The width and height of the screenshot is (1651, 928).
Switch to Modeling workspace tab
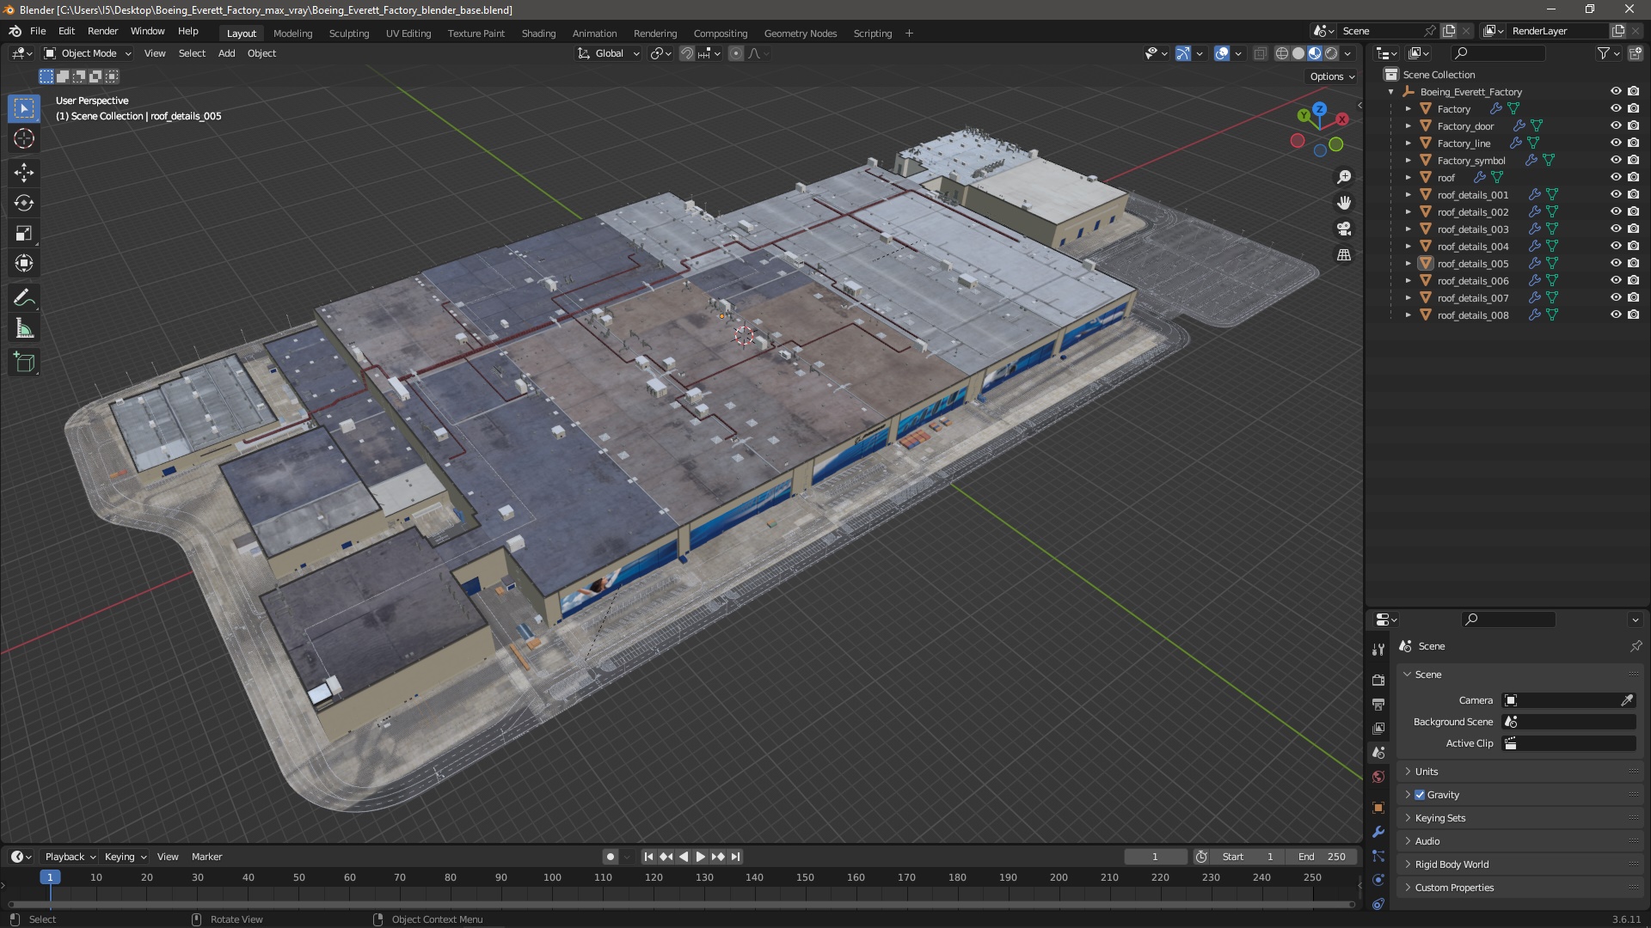[x=292, y=34]
